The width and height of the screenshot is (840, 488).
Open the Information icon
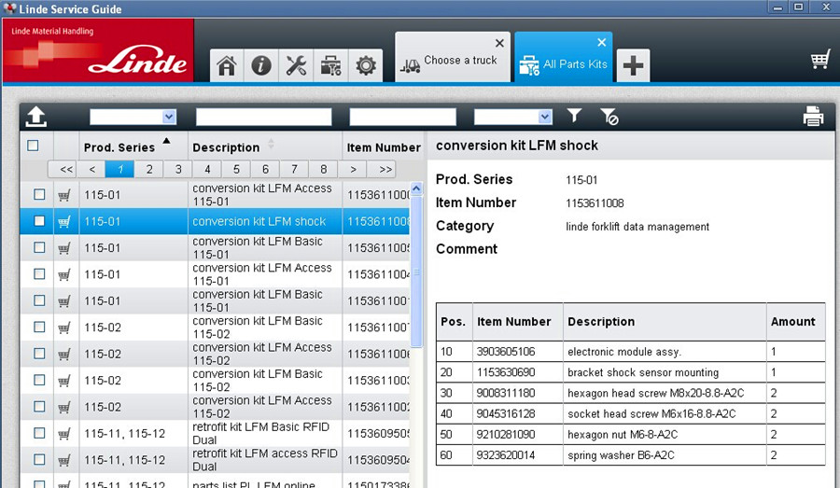[261, 65]
